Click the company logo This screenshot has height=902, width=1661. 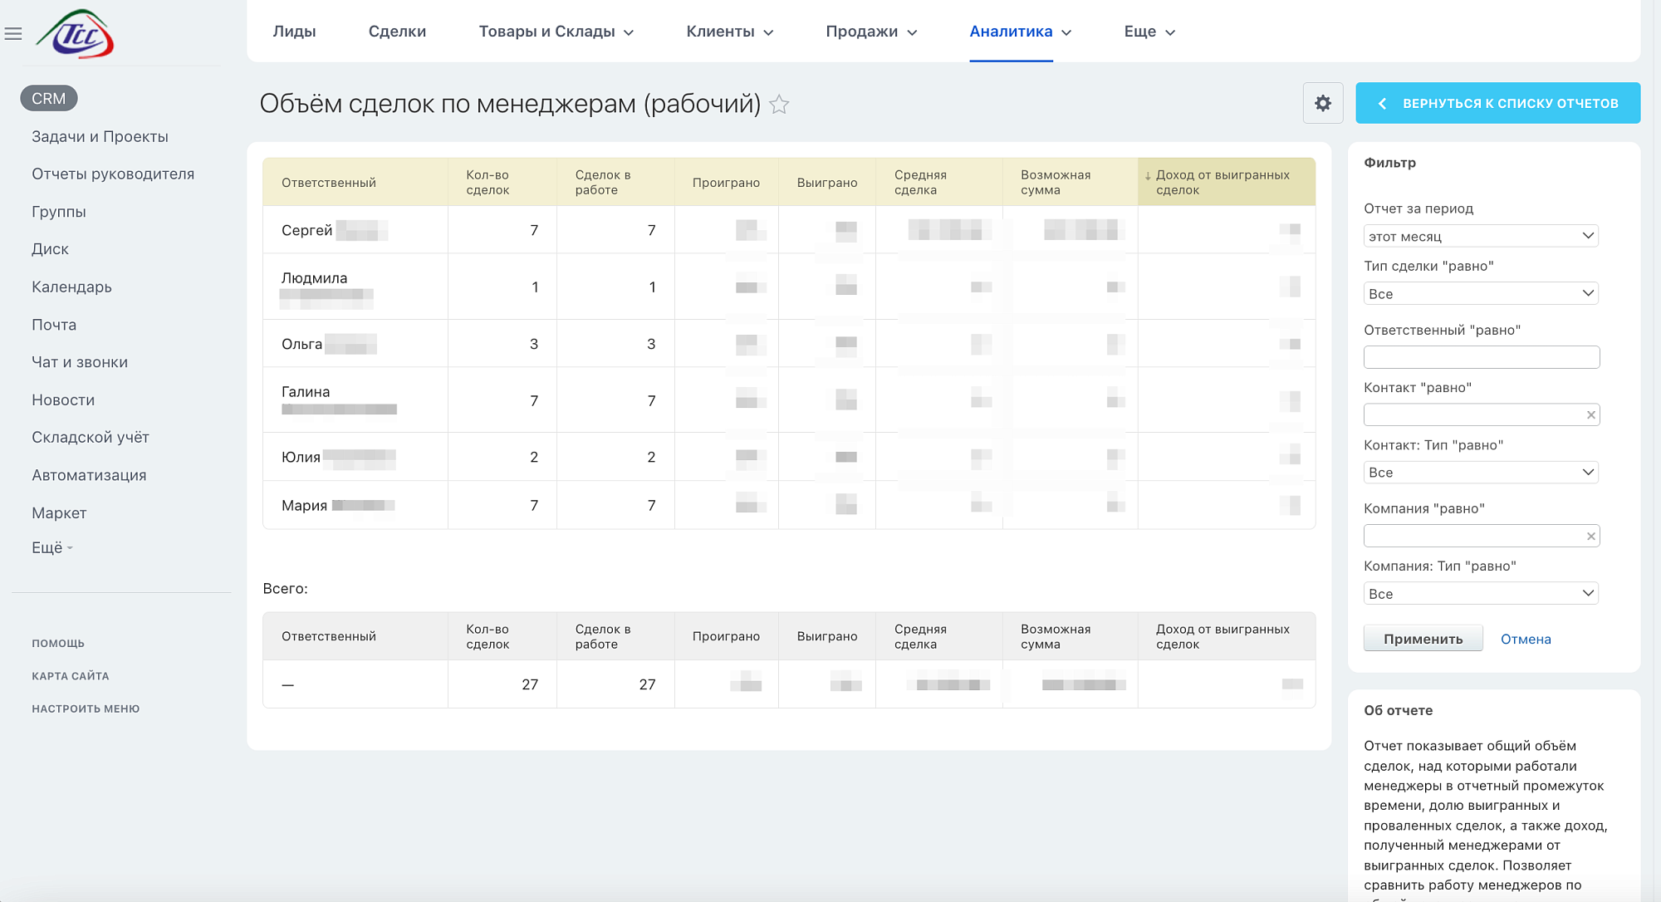pos(76,33)
